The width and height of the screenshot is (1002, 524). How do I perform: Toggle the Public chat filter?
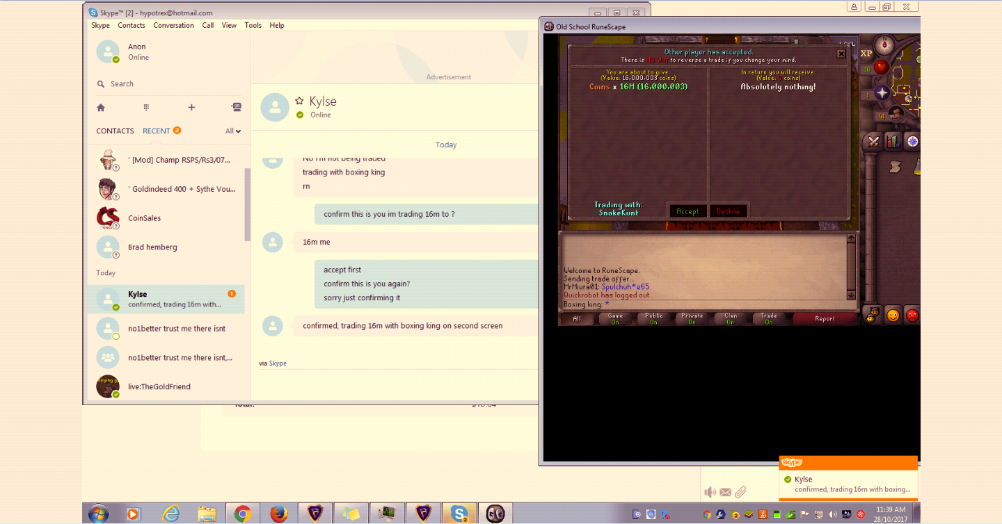[653, 318]
